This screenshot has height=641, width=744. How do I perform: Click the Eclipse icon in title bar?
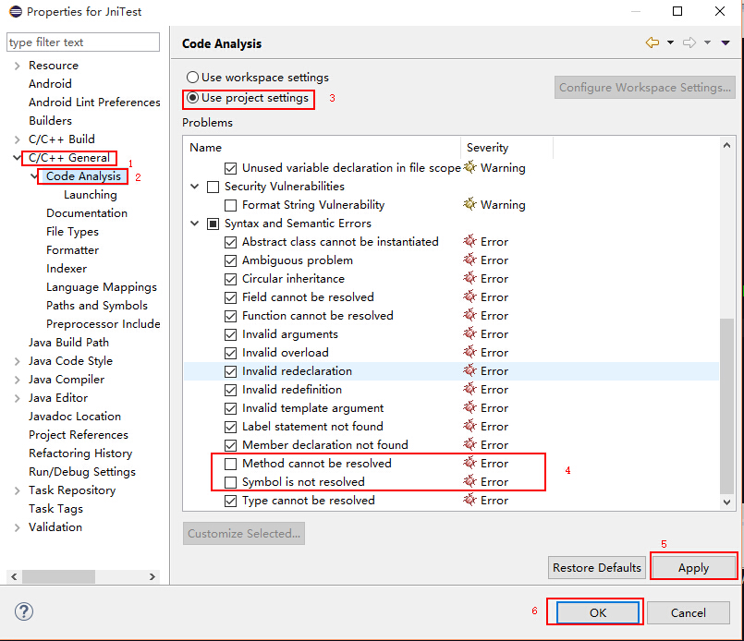tap(16, 11)
